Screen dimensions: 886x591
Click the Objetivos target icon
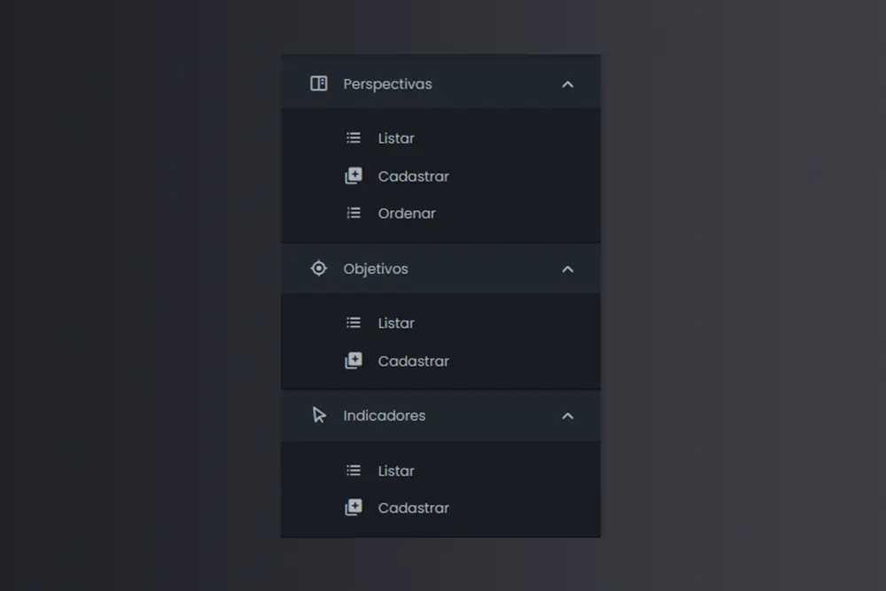click(319, 268)
